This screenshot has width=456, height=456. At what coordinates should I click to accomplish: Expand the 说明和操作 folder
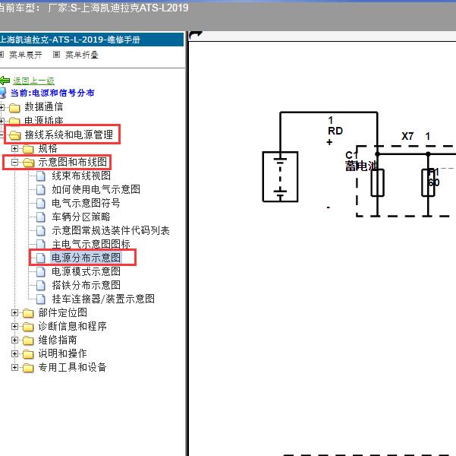[x=14, y=353]
